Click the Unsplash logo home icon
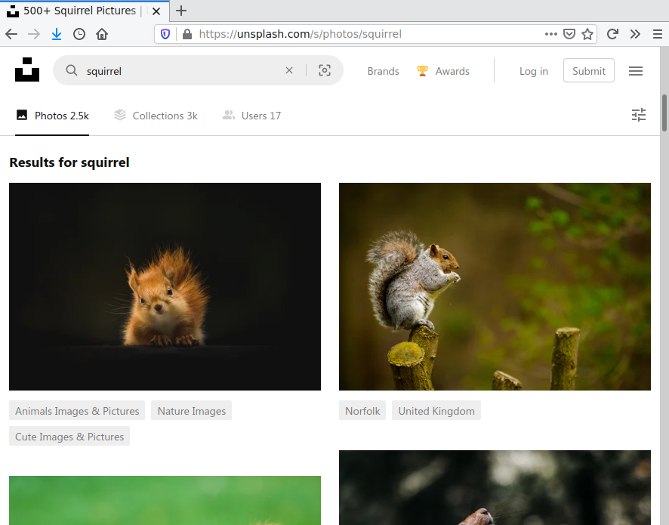669x525 pixels. tap(27, 69)
